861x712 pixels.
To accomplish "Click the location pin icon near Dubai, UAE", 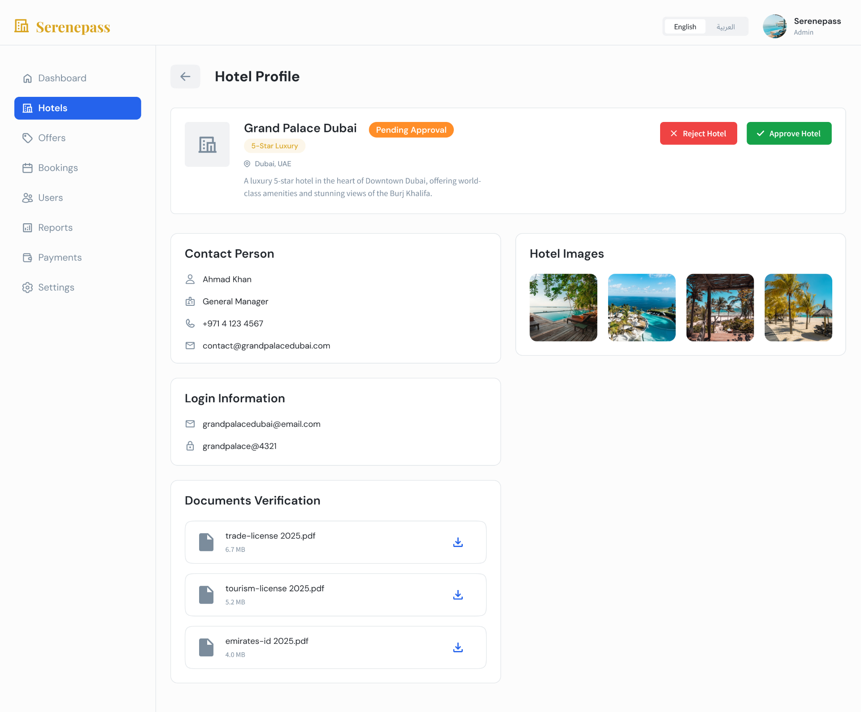I will coord(247,164).
